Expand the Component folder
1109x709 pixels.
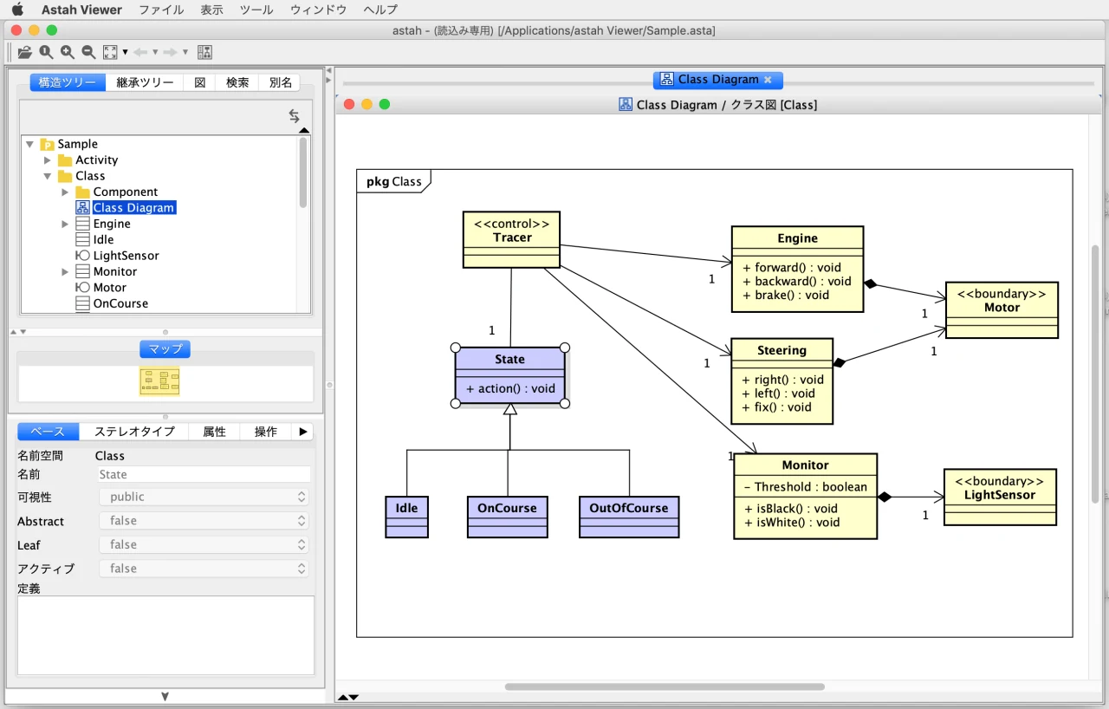coord(65,192)
